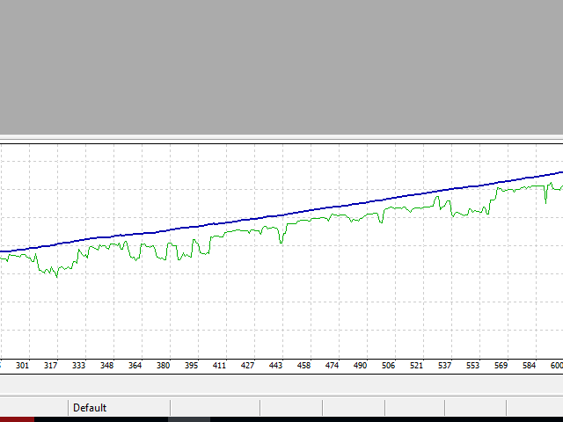
Task: Pick the 411 marker on the x-axis
Action: (219, 365)
